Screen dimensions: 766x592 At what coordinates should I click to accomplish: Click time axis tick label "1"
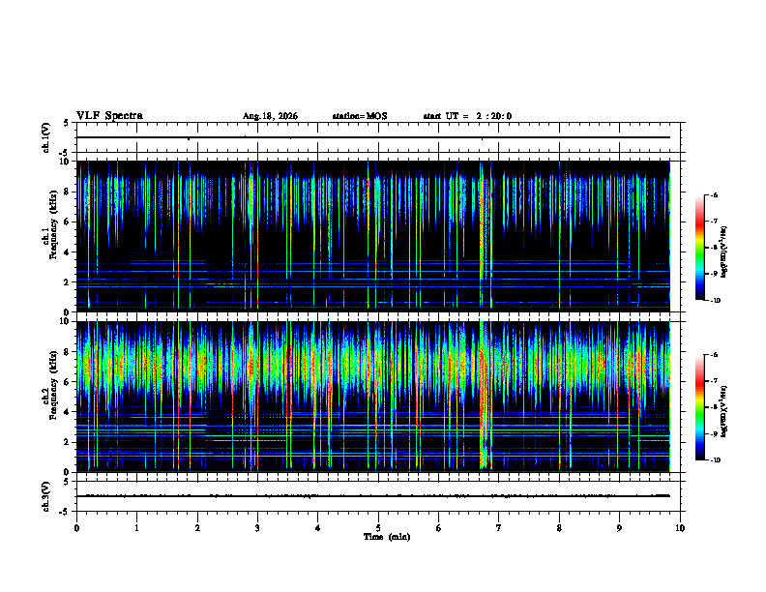136,528
